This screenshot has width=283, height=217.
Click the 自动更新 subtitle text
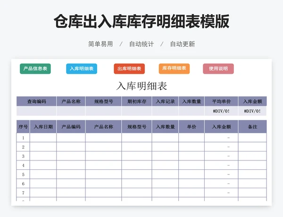point(183,44)
